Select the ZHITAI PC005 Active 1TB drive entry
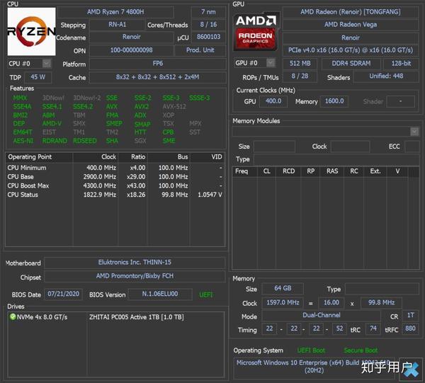 [136, 317]
